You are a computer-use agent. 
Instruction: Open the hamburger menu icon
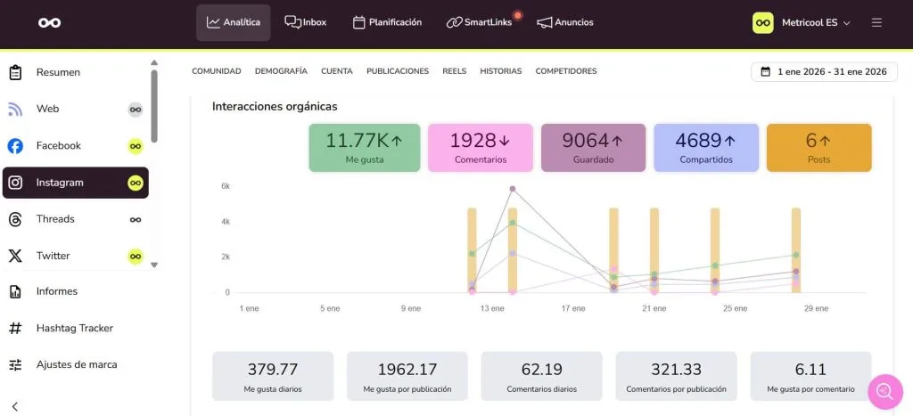(876, 22)
